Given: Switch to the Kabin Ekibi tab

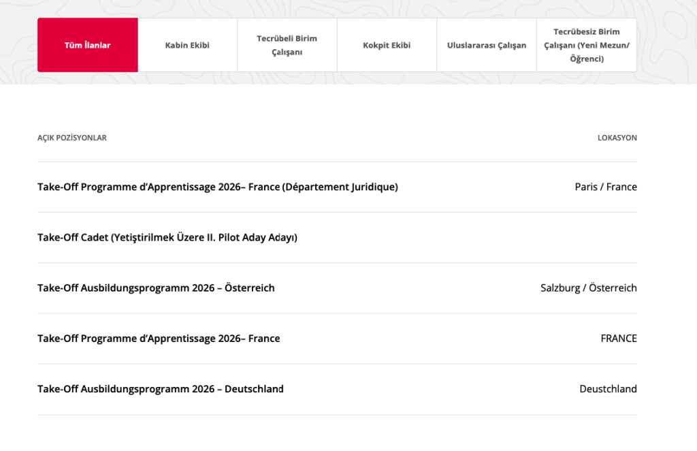Looking at the screenshot, I should click(x=187, y=45).
